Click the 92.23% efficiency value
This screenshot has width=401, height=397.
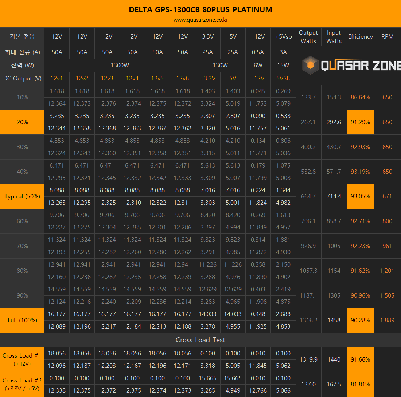(360, 246)
